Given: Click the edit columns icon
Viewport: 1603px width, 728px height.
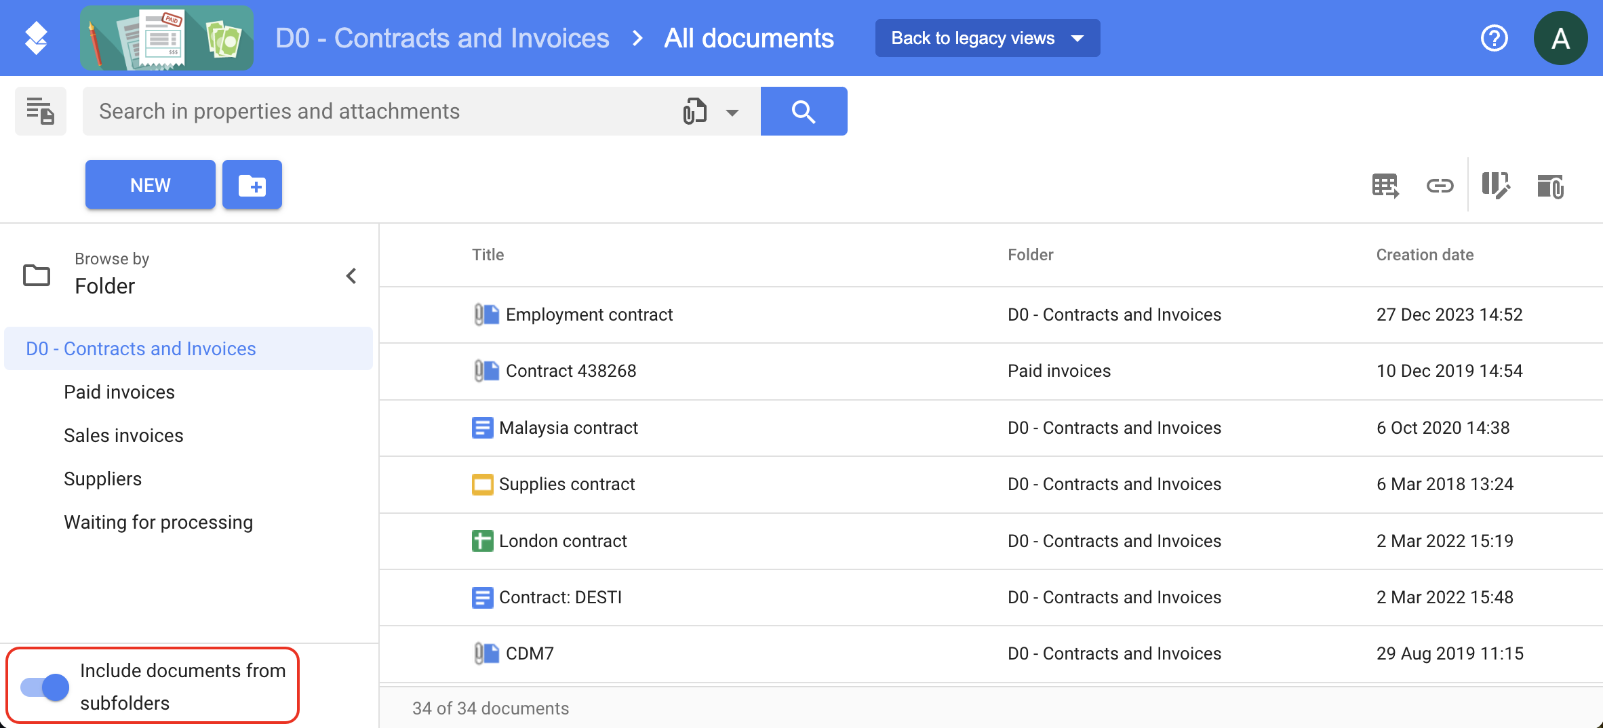Looking at the screenshot, I should [1495, 185].
